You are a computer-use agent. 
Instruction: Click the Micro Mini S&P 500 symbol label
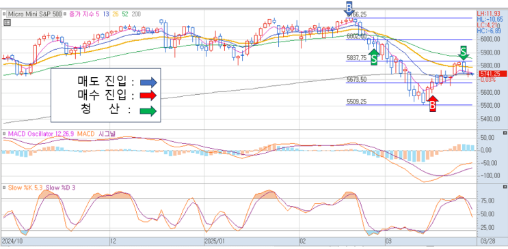point(34,14)
